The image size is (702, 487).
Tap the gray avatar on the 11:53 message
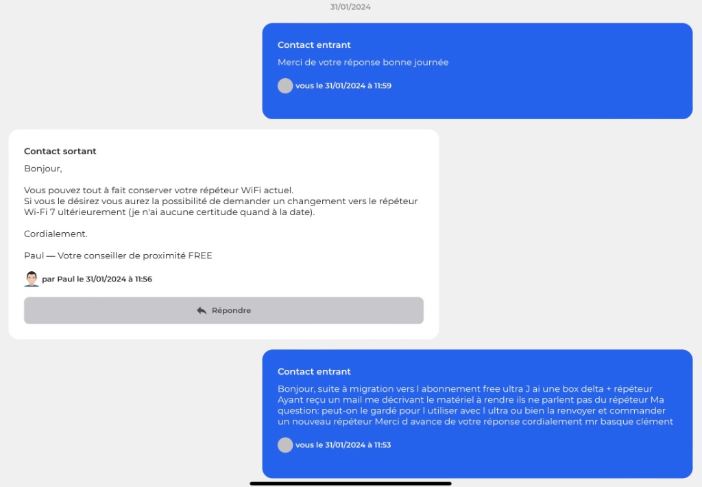(x=285, y=445)
